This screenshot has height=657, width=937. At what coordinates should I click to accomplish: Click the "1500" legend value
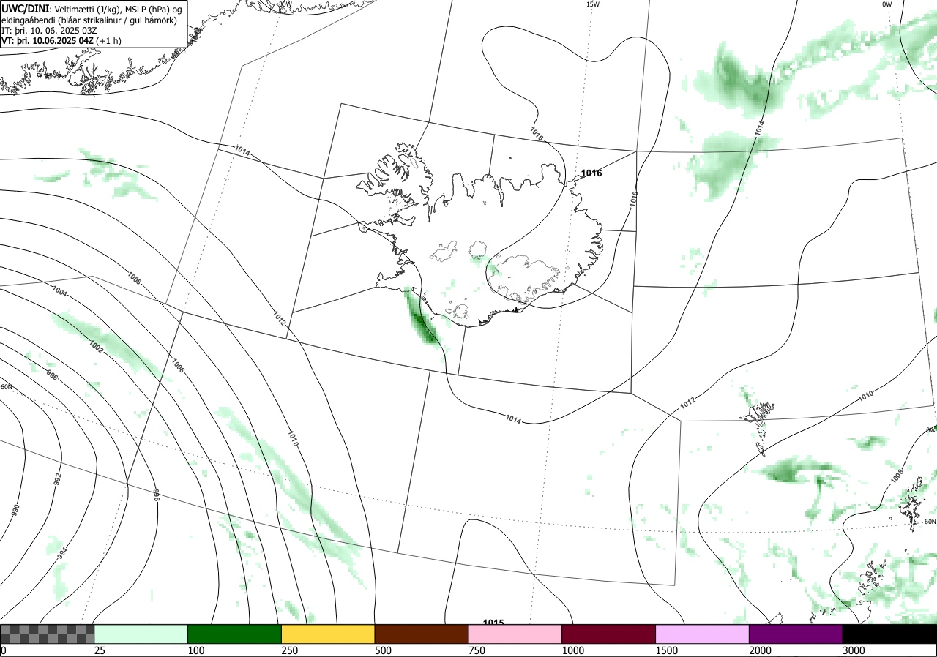667,650
